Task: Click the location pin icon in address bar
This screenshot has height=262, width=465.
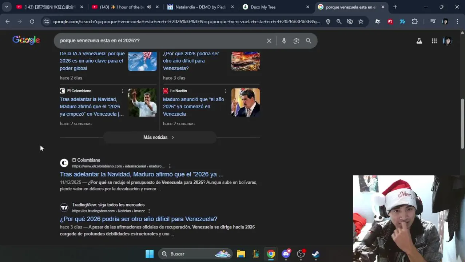Action: click(x=328, y=21)
